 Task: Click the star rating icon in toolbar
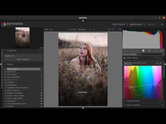click(x=113, y=29)
